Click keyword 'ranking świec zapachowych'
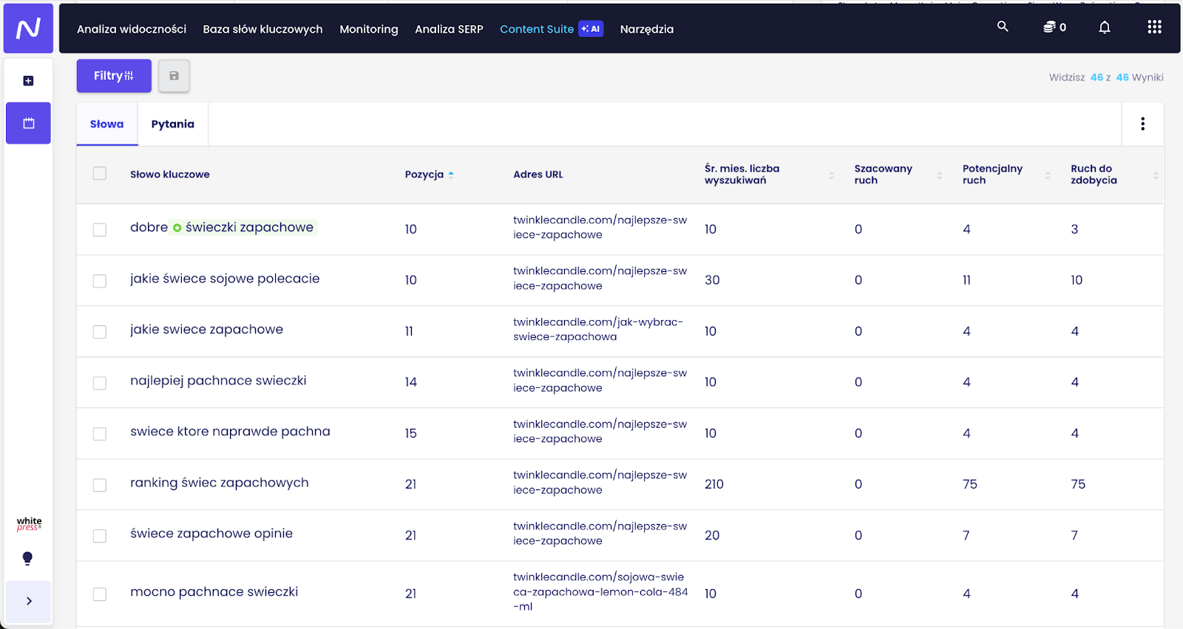This screenshot has height=629, width=1183. coord(220,483)
